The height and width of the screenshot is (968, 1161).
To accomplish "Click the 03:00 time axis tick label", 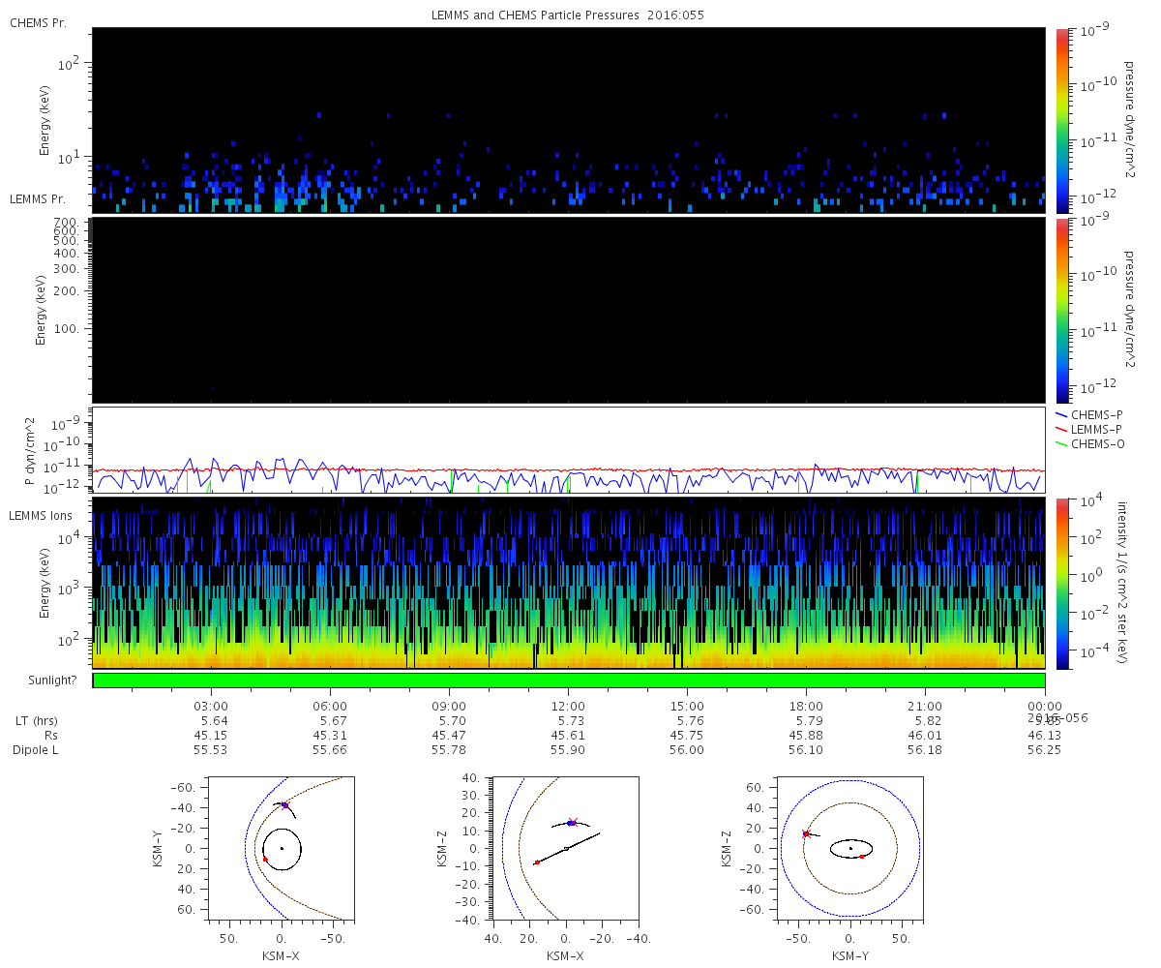I will (211, 706).
